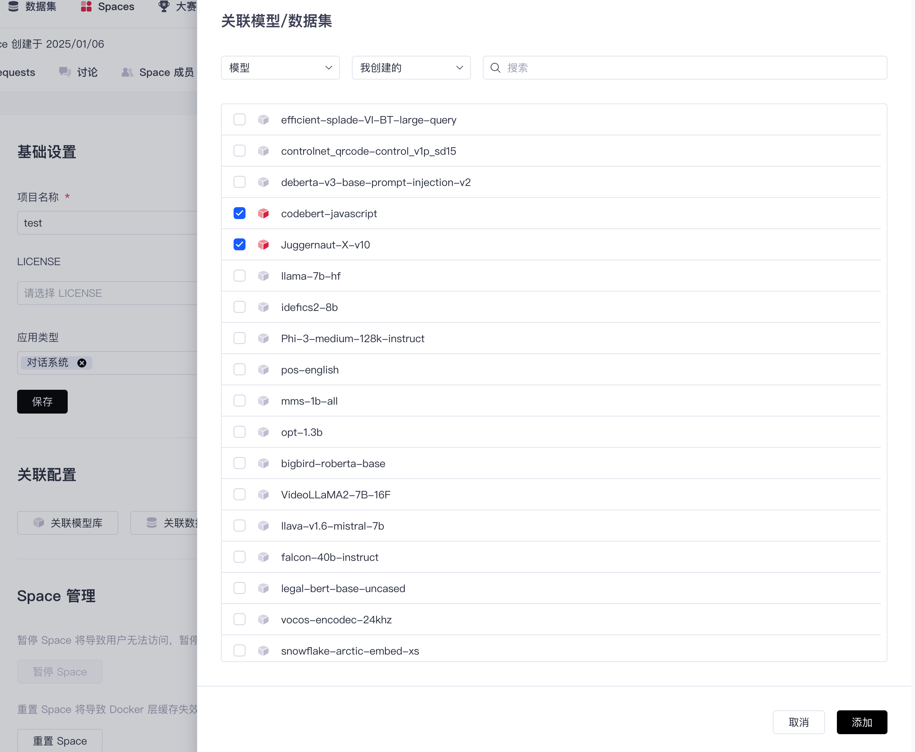Remove the 对话系统 tag with the x icon
This screenshot has height=752, width=915.
pyautogui.click(x=81, y=363)
